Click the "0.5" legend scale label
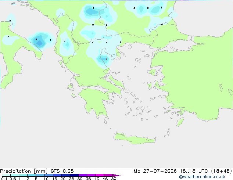The width and height of the screenshot is (233, 180). click(12, 179)
